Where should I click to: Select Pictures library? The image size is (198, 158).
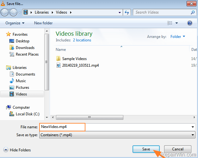point(22,88)
